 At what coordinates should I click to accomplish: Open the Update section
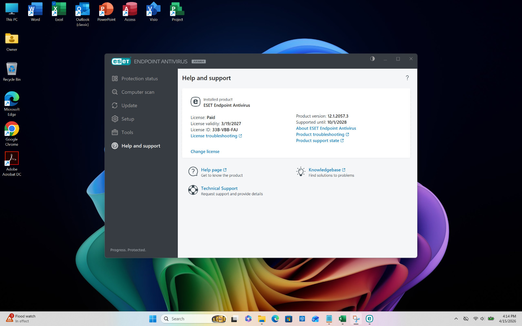[x=129, y=105]
